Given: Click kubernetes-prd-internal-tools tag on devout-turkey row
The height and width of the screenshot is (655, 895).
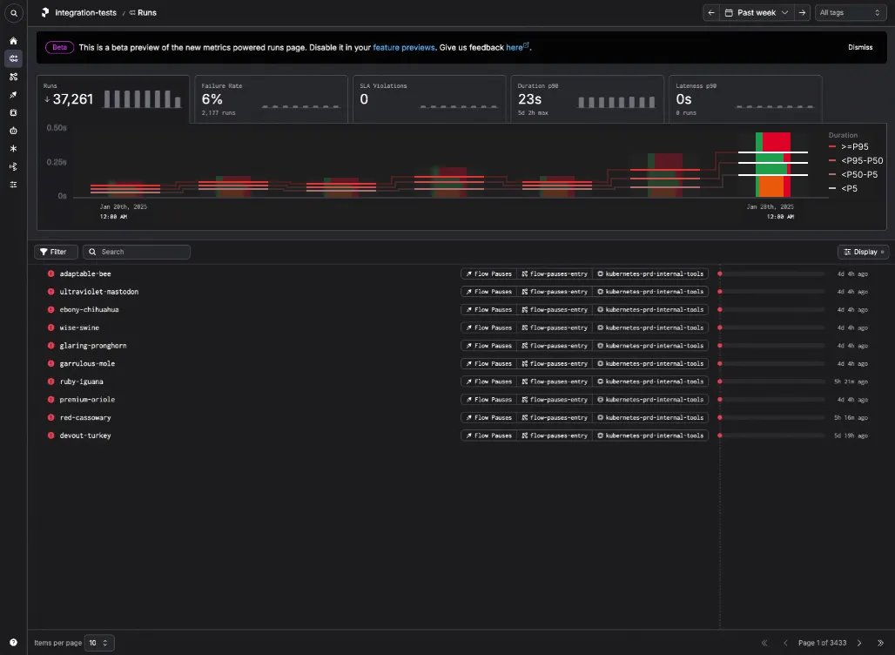Looking at the screenshot, I should pos(650,436).
